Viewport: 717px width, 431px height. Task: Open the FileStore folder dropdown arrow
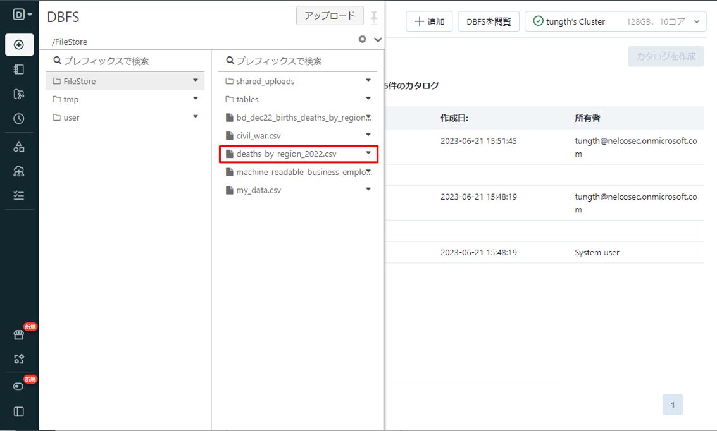point(196,80)
